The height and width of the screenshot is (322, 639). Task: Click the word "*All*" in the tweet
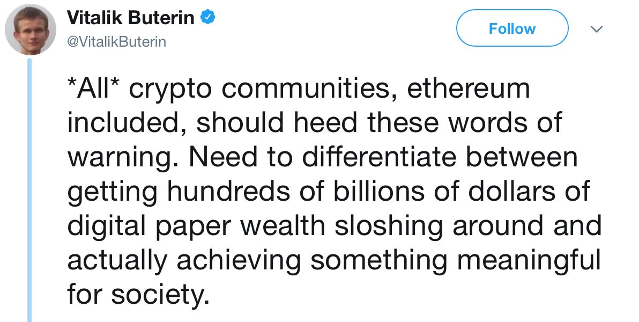[x=95, y=89]
